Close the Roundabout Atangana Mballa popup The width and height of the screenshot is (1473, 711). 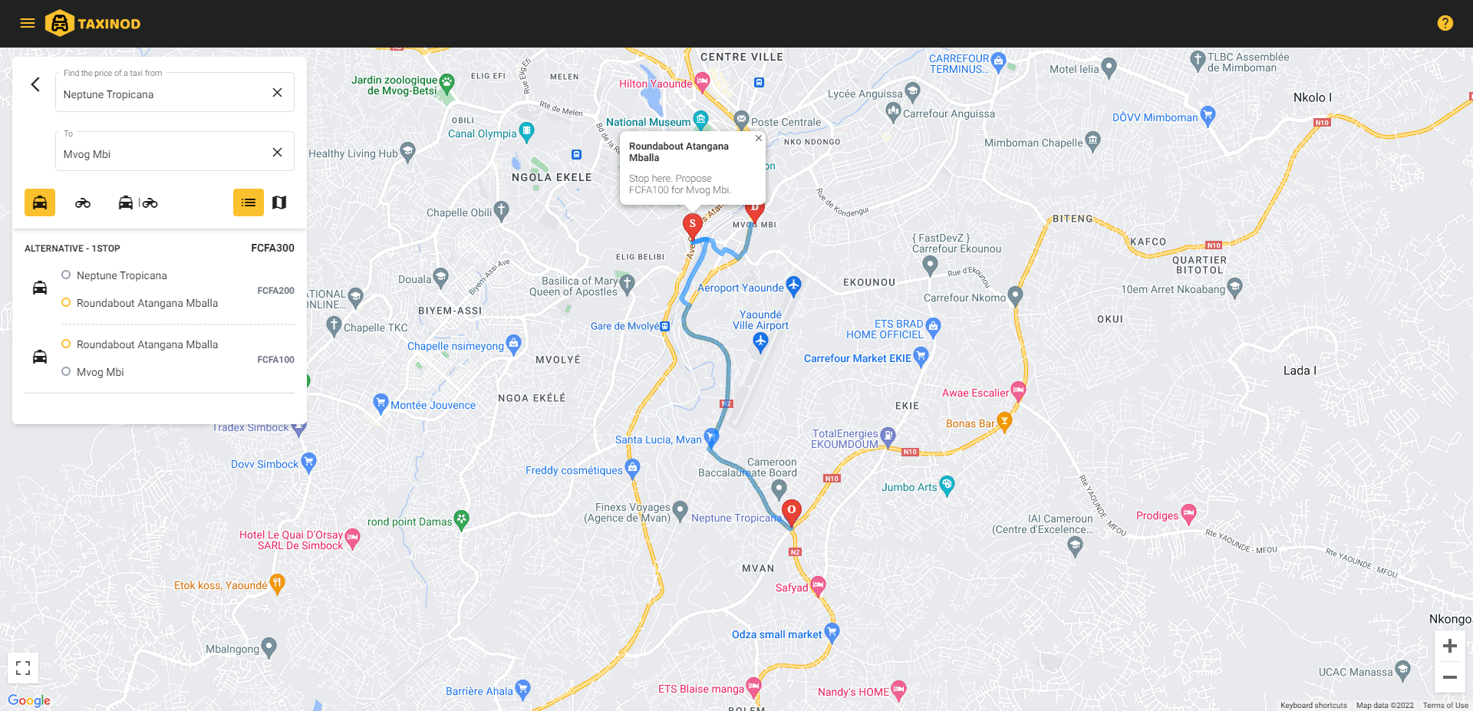coord(759,138)
